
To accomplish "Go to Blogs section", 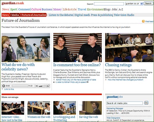I will 107,10.
